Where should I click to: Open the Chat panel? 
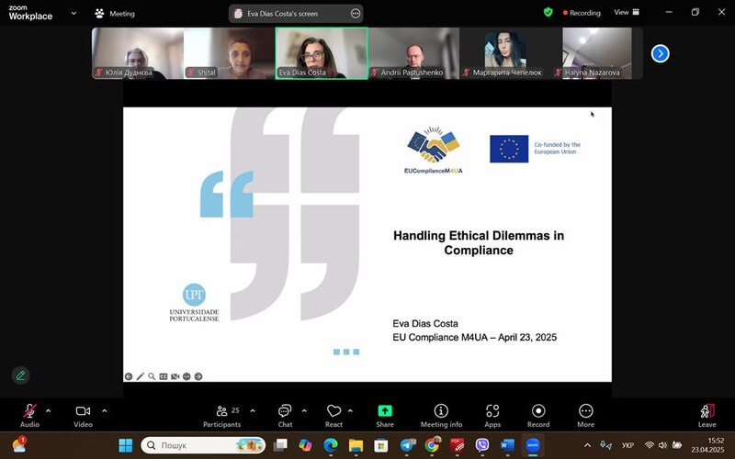coord(285,416)
